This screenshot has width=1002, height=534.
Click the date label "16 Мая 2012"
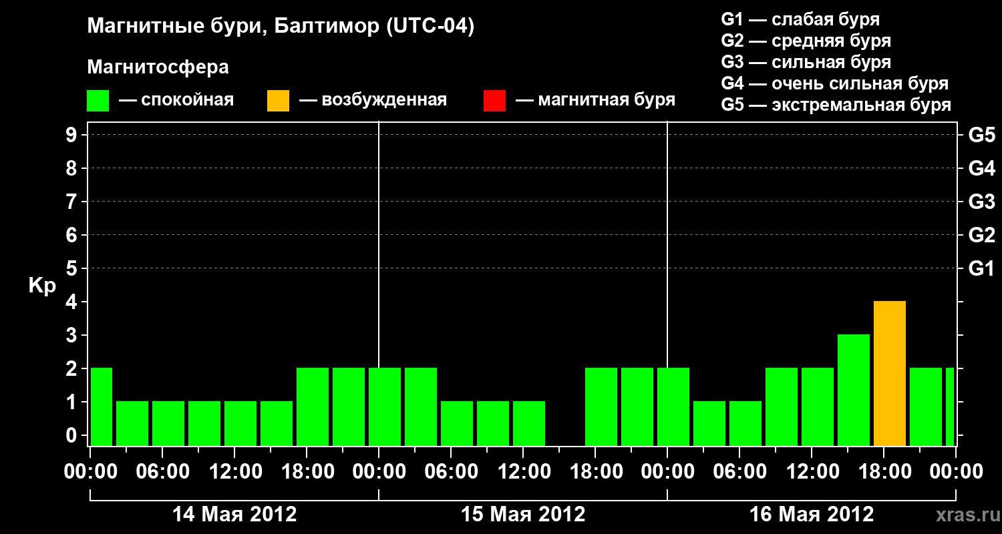click(812, 515)
